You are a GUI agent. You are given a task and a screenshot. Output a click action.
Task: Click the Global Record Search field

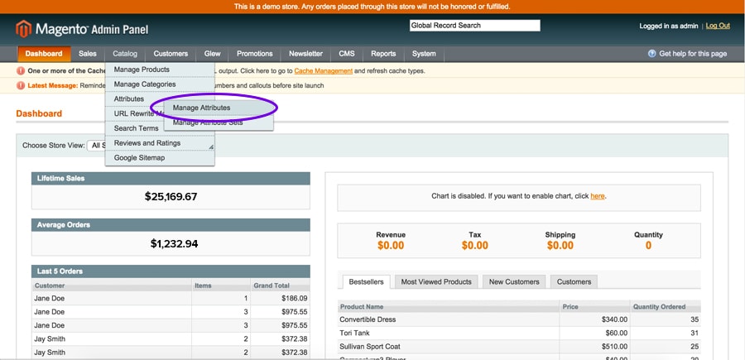pos(474,26)
